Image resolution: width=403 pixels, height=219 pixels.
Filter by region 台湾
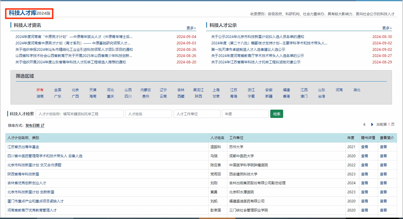point(322,96)
